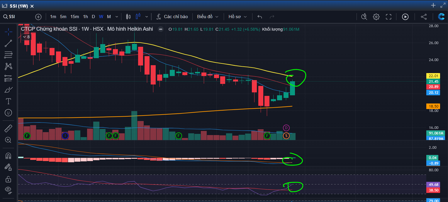Image resolution: width=448 pixels, height=202 pixels.
Task: Toggle fullscreen mode
Action: tap(388, 17)
